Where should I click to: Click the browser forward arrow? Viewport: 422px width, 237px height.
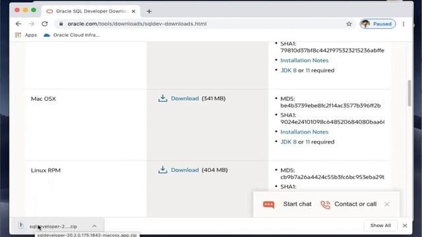[32, 24]
